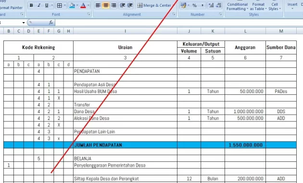Click the Insert Function fx button

point(51,23)
